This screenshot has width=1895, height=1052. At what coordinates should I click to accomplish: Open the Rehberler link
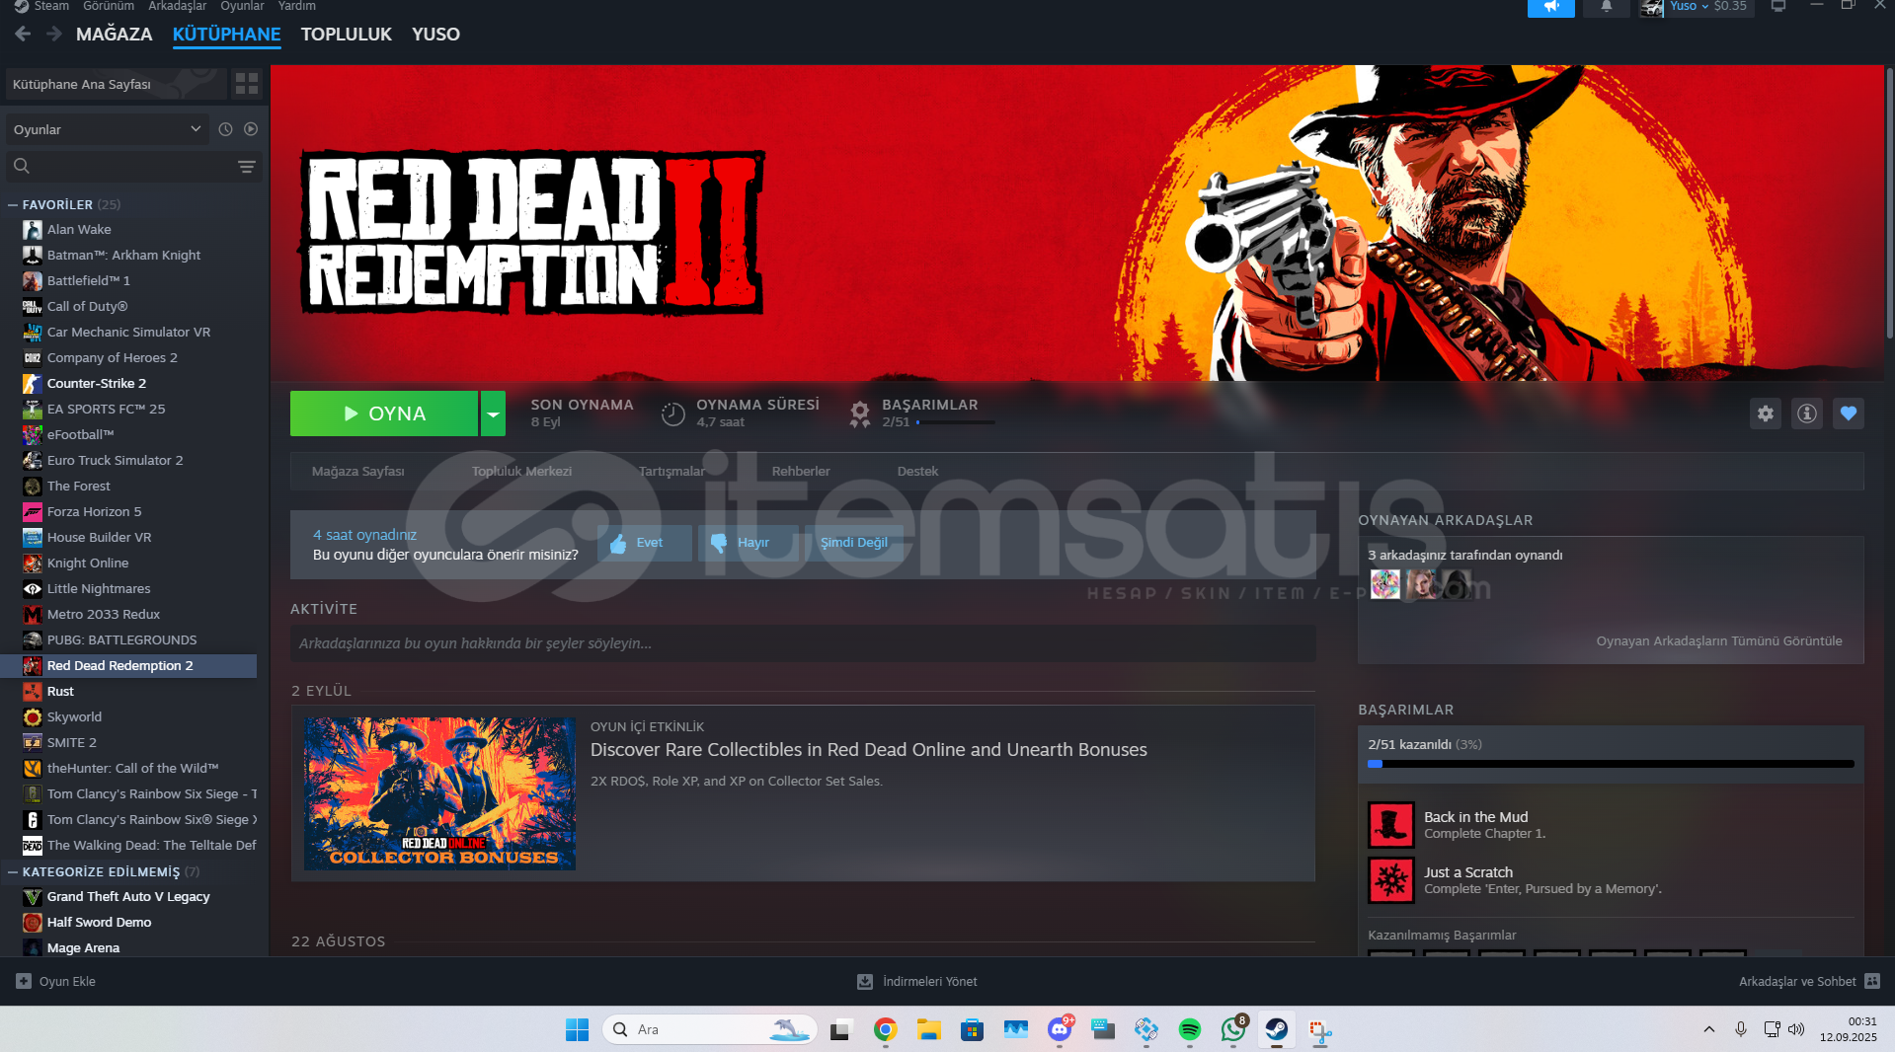(801, 472)
